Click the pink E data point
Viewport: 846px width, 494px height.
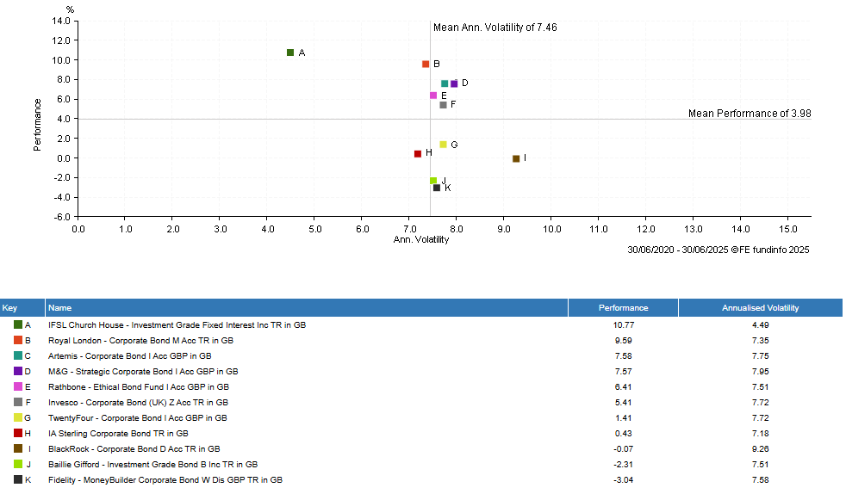[433, 96]
